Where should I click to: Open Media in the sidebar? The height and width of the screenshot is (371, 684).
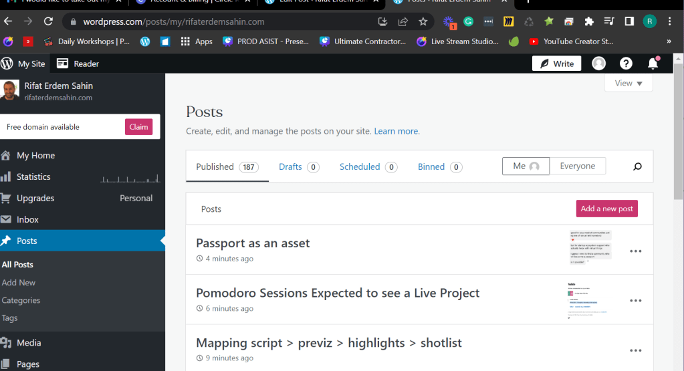82,343
